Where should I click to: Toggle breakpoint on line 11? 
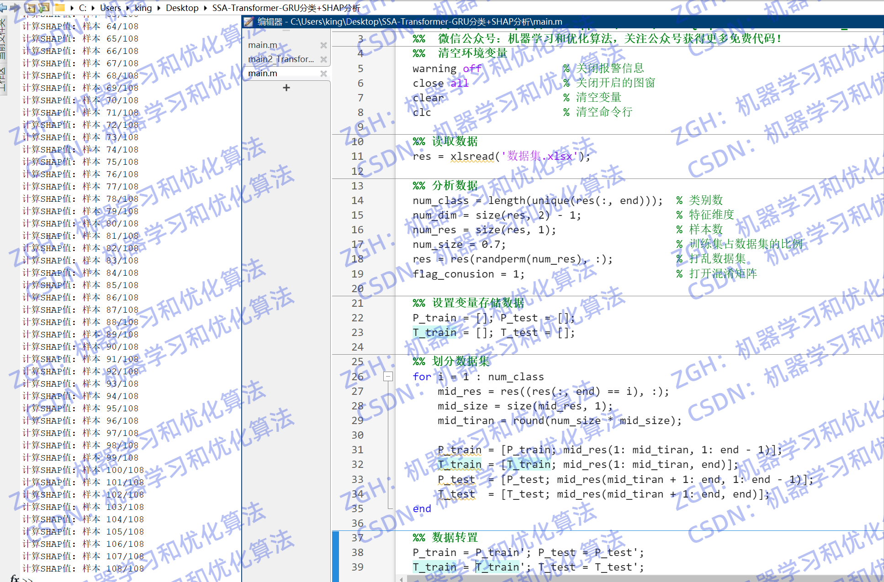click(x=358, y=157)
